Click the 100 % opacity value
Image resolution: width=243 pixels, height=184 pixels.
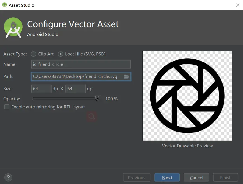111,99
